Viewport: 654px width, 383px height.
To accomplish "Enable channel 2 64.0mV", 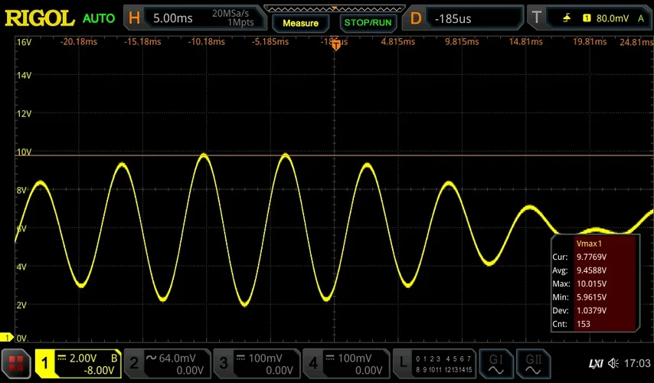I will (x=167, y=364).
